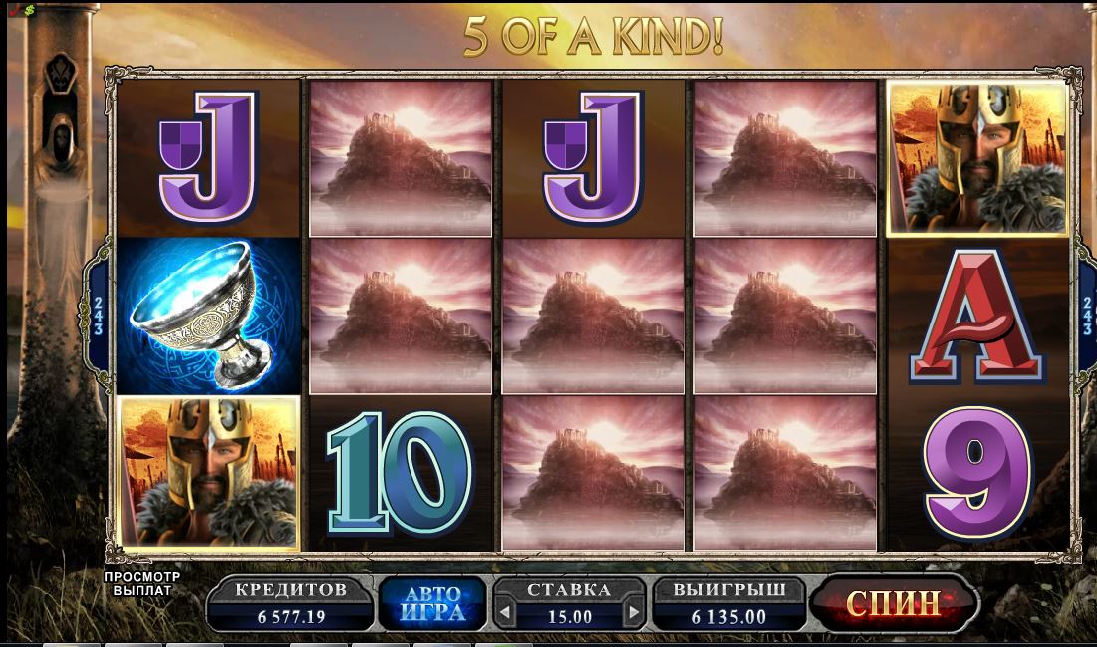Click the red СПИН spin button
This screenshot has width=1097, height=647.
(894, 602)
